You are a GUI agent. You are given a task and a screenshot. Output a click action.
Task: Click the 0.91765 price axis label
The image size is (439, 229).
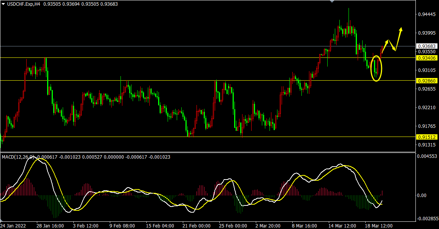pyautogui.click(x=427, y=126)
